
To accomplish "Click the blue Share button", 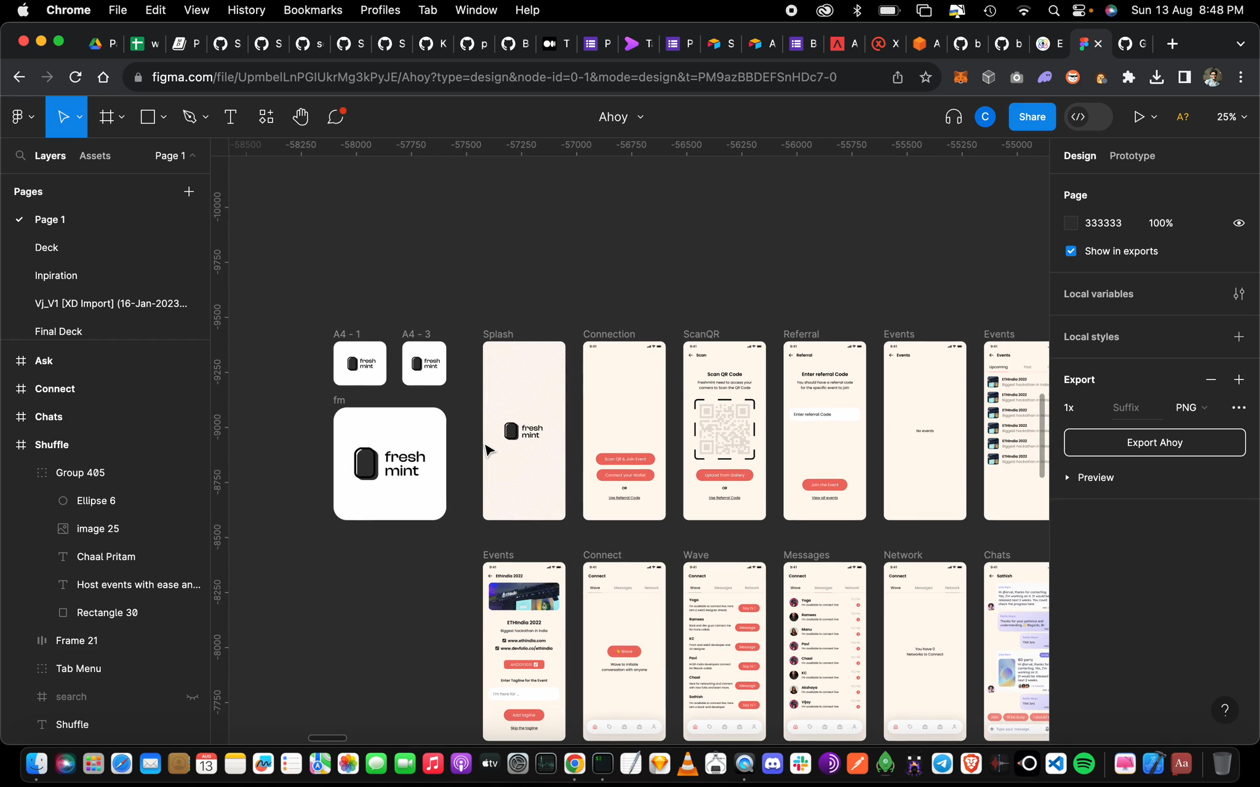I will [1032, 117].
